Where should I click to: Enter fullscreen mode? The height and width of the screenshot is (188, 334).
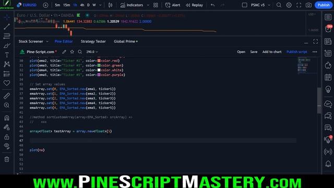[299, 5]
